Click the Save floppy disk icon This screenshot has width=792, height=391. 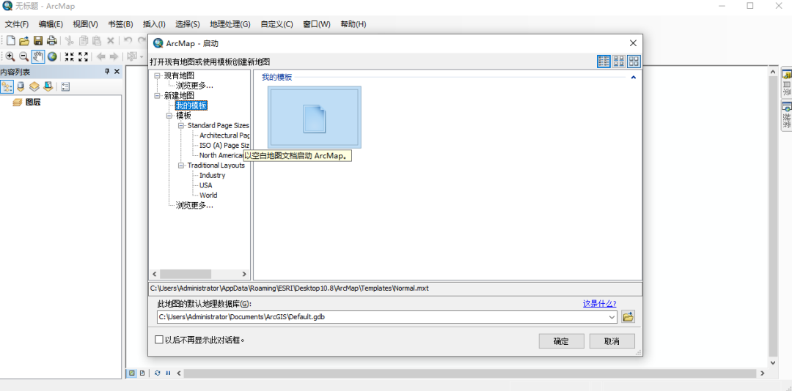tap(37, 41)
